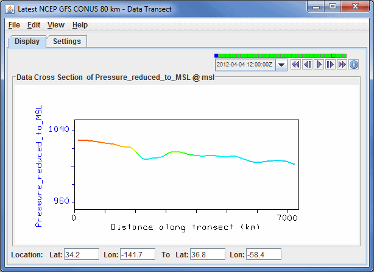Open the File menu
Viewport: 374px width, 272px height.
[x=14, y=25]
